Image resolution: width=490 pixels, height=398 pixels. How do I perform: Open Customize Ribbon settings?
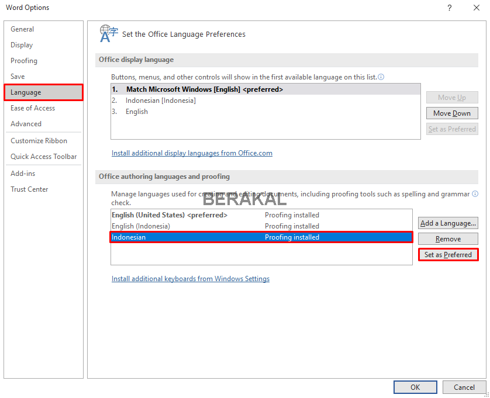[43, 141]
